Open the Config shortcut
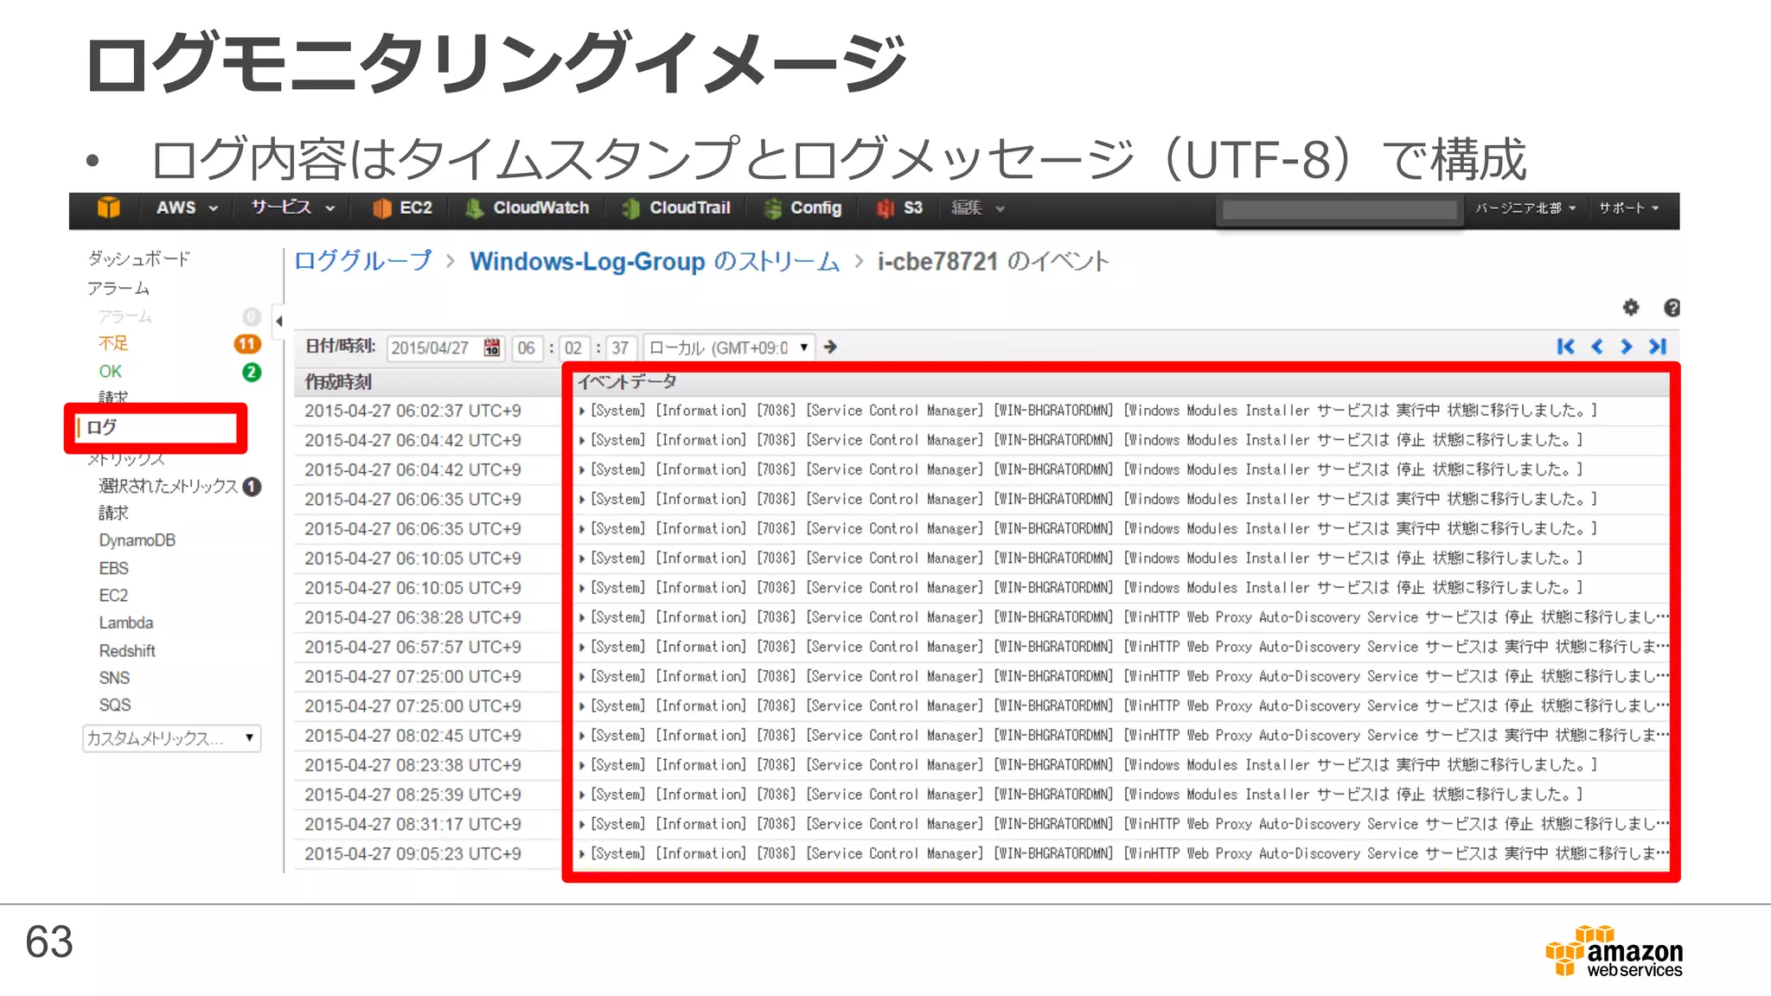The height and width of the screenshot is (996, 1771). (803, 208)
